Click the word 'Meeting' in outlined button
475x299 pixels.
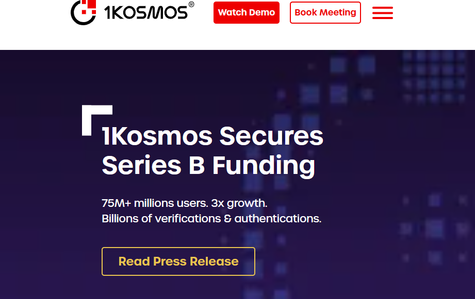(338, 13)
